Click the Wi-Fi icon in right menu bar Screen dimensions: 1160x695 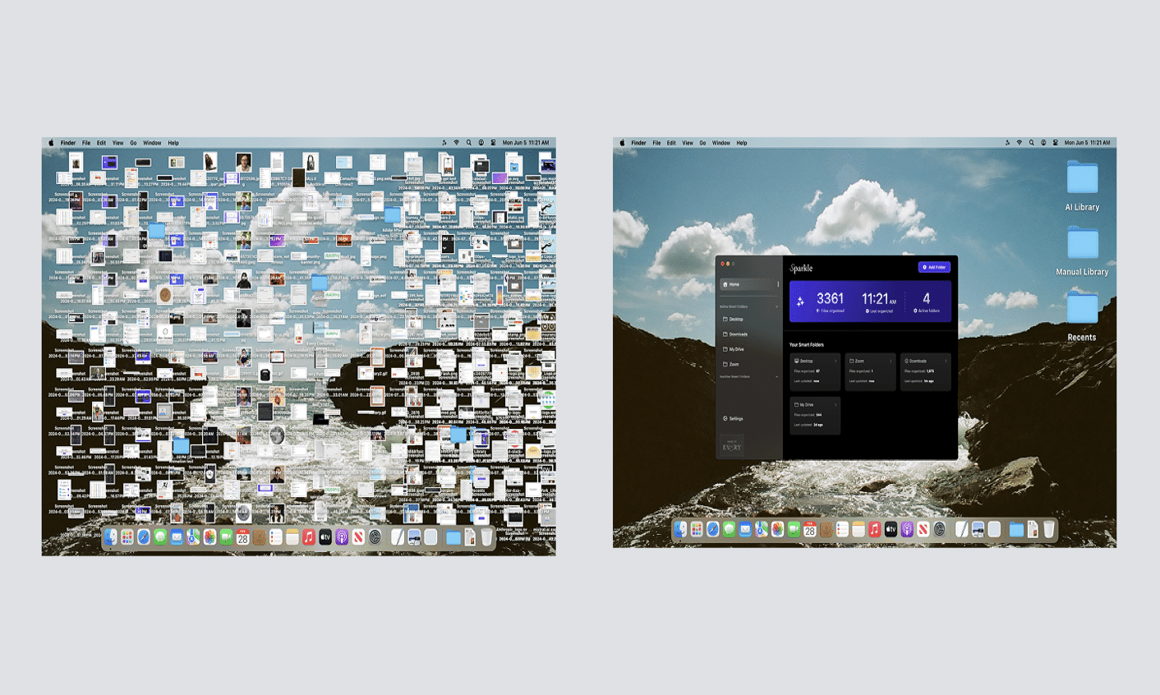coord(1020,143)
